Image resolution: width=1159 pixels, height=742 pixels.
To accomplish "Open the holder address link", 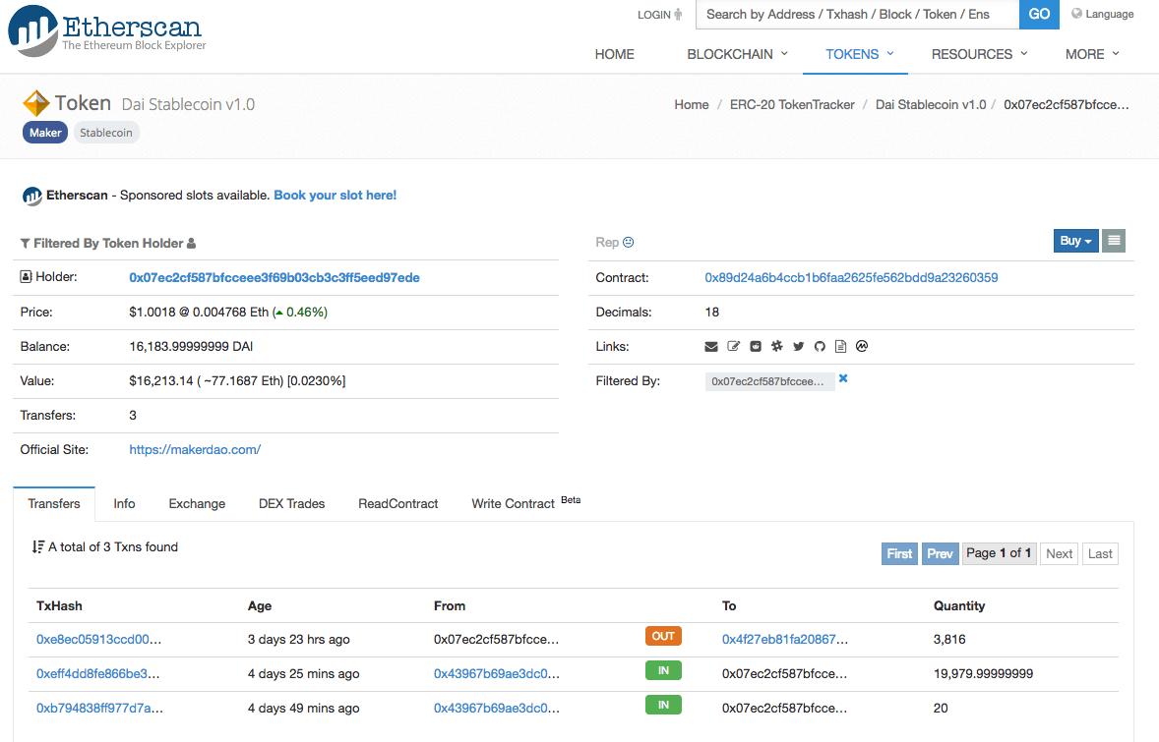I will 274,277.
